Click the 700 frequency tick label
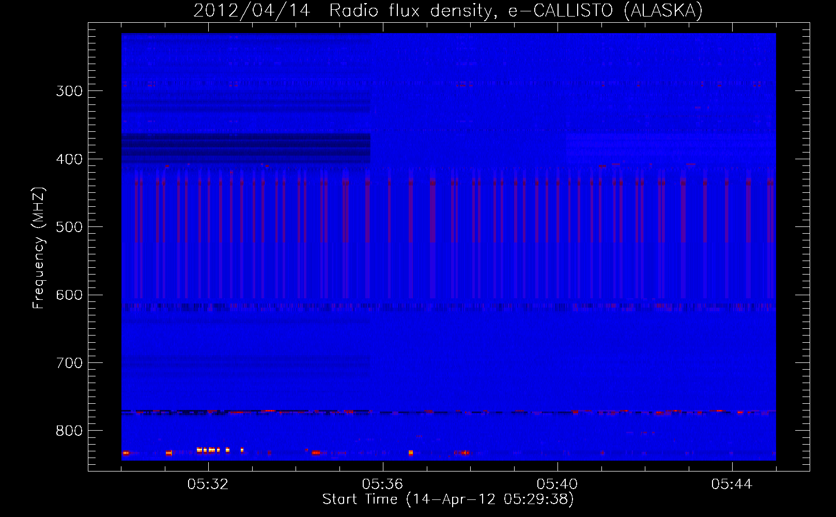The image size is (836, 517). pos(69,363)
